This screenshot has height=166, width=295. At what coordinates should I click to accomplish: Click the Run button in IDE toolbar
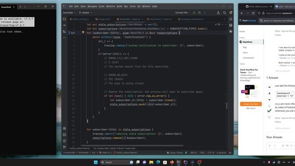pos(194,12)
